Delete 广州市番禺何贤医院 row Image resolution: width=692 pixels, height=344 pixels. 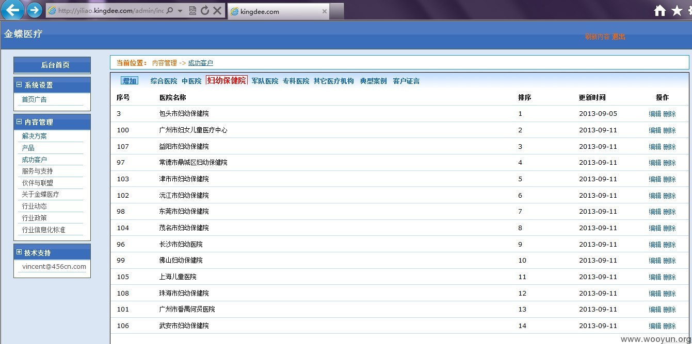(669, 309)
